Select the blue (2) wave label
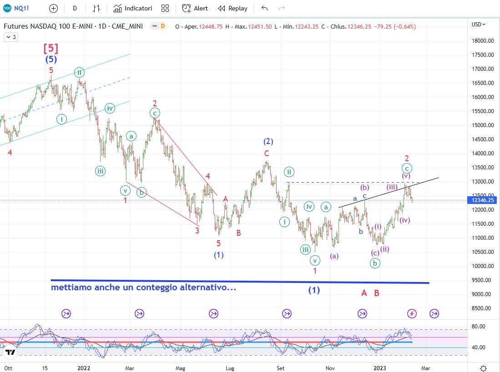The height and width of the screenshot is (372, 500). [x=268, y=141]
